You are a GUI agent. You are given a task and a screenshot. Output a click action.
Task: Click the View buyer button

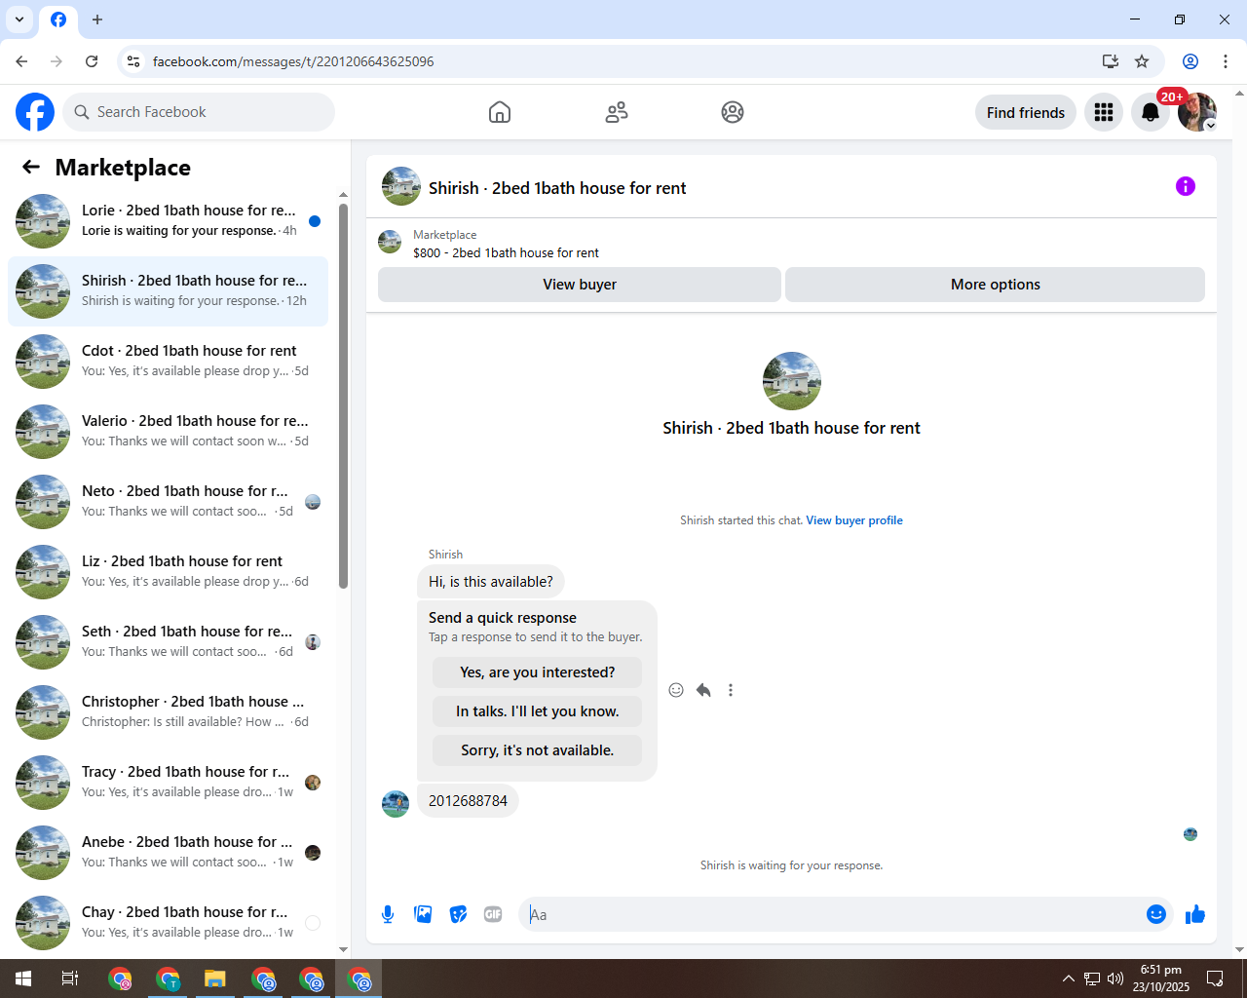580,285
